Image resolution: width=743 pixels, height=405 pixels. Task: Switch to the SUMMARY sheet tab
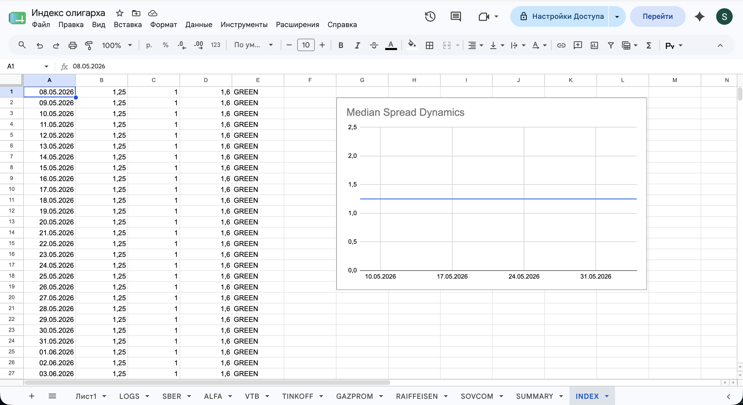pos(535,396)
